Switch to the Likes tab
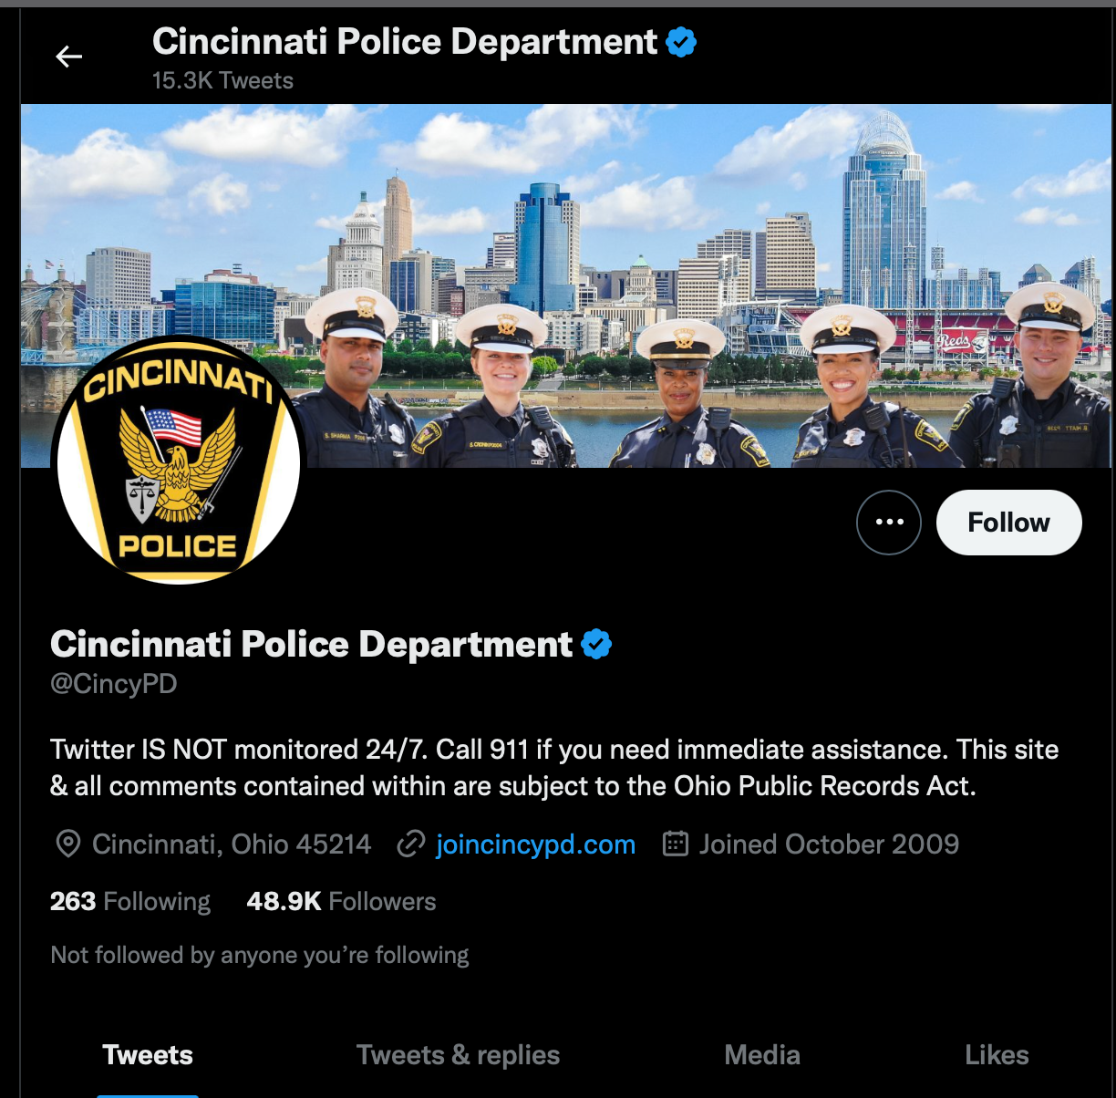This screenshot has width=1116, height=1098. tap(997, 1055)
